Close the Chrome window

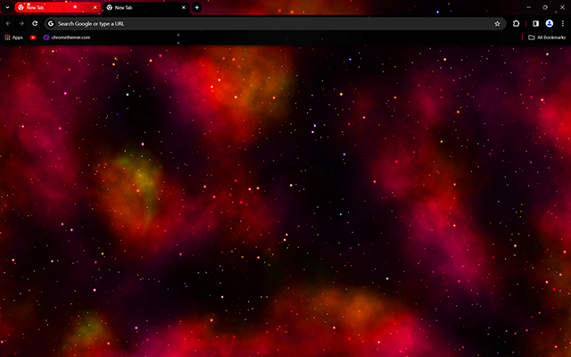coord(562,7)
